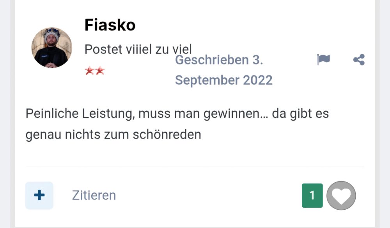The width and height of the screenshot is (390, 228).
Task: Open the Fiasko username profile link
Action: [110, 25]
